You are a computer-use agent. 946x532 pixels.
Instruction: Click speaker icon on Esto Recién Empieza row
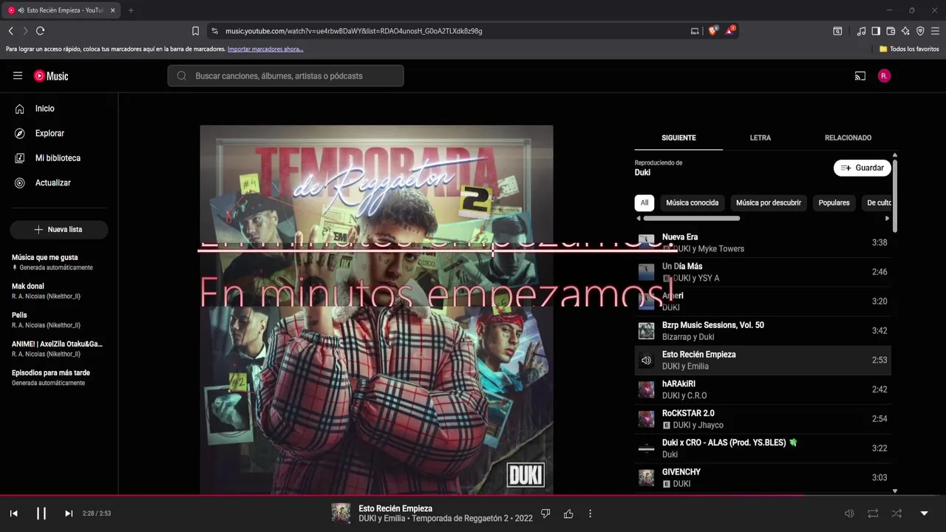(x=647, y=361)
